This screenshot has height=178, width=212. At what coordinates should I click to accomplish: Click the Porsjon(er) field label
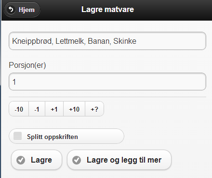27,65
